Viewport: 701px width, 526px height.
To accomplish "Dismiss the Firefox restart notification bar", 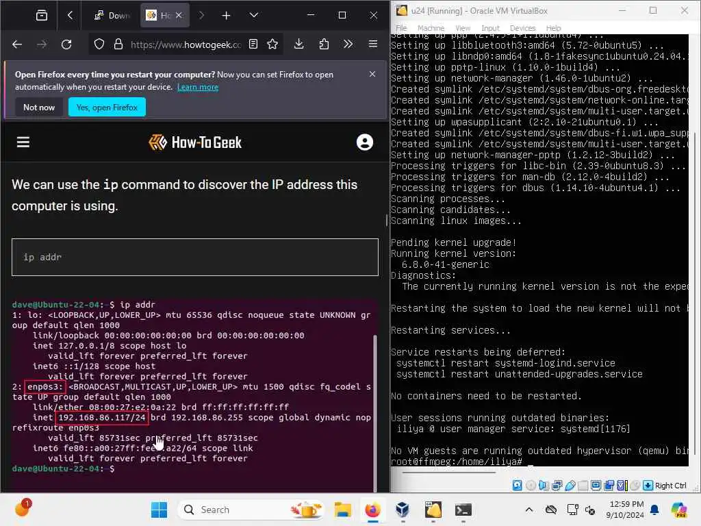I will pos(372,74).
